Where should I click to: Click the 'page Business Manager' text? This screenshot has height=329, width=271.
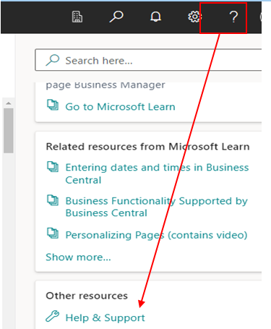106,85
